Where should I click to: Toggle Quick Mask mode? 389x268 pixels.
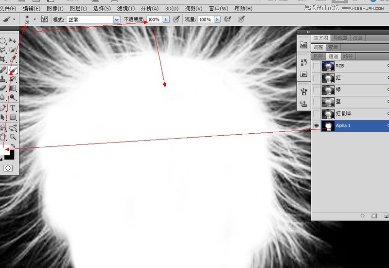tap(8, 168)
